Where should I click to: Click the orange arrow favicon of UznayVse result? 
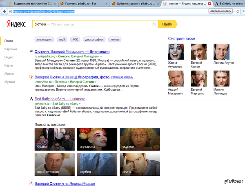click(x=31, y=77)
